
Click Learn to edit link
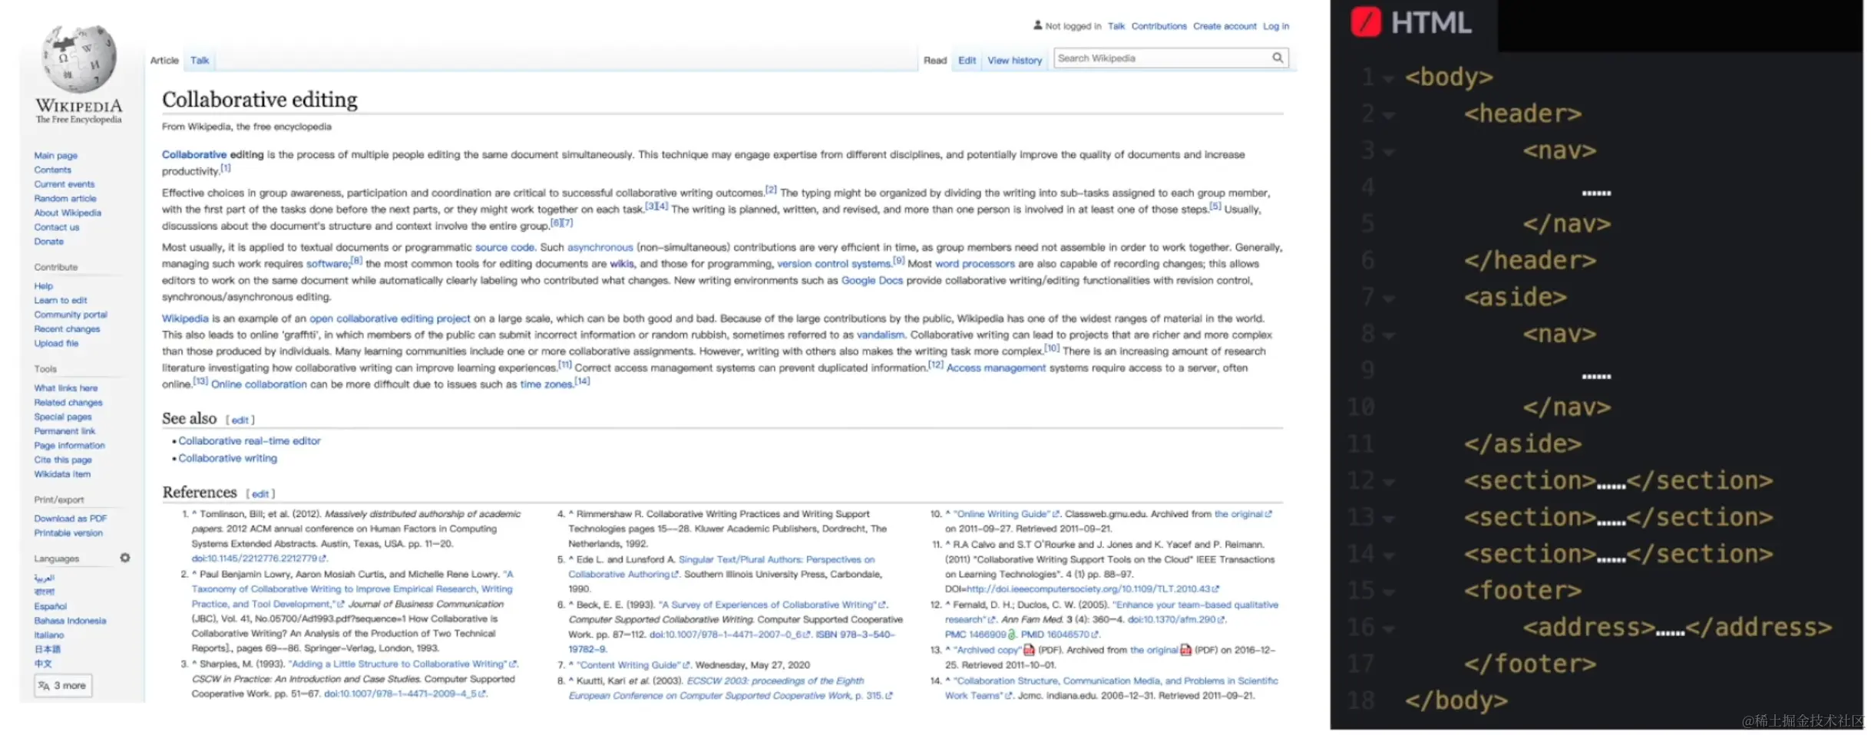(x=61, y=300)
